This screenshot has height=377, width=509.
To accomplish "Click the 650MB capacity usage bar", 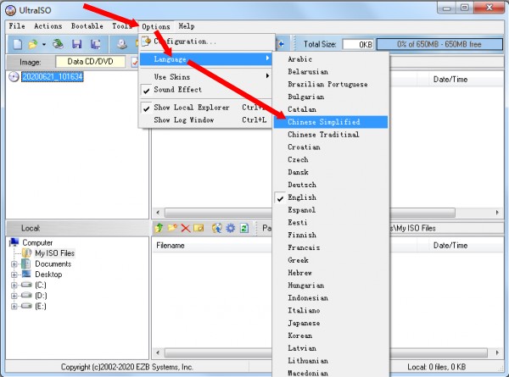I will 441,43.
